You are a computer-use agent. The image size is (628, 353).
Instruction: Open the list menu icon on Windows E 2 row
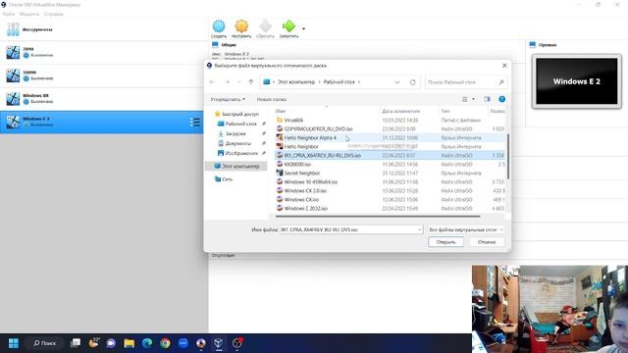pyautogui.click(x=195, y=122)
